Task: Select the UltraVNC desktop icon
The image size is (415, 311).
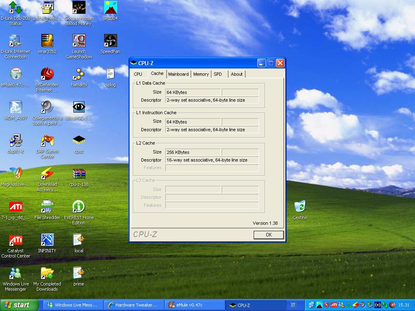Action: coord(79,108)
